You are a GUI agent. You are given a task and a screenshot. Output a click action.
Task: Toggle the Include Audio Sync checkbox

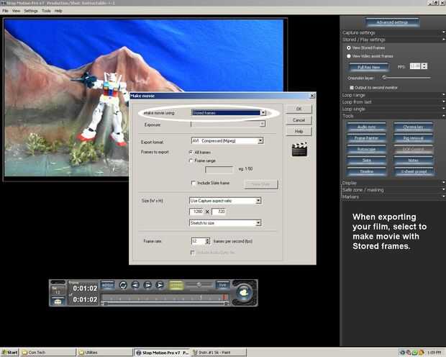193,252
